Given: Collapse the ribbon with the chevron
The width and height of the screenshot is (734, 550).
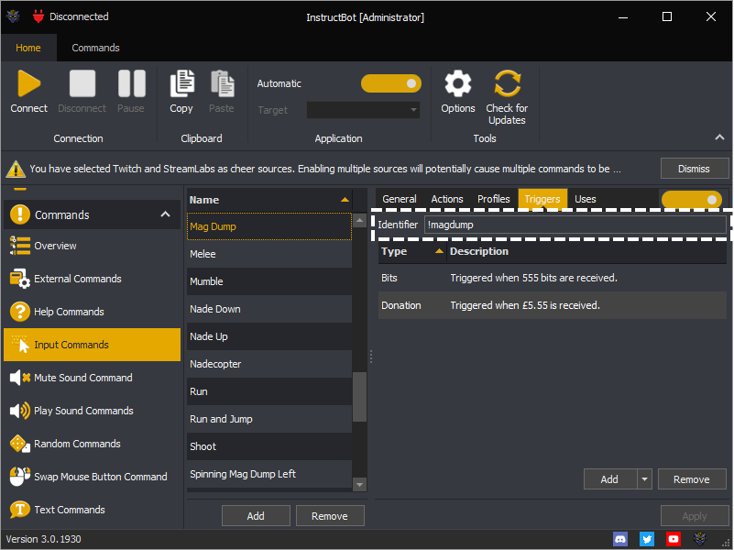Looking at the screenshot, I should (x=719, y=137).
